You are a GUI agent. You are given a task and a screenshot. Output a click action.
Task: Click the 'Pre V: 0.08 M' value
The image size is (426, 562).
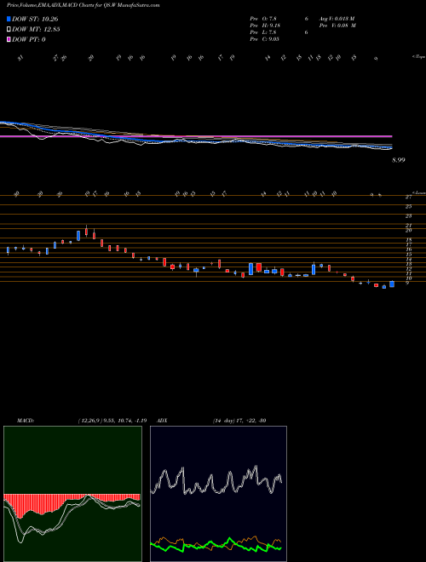337,26
